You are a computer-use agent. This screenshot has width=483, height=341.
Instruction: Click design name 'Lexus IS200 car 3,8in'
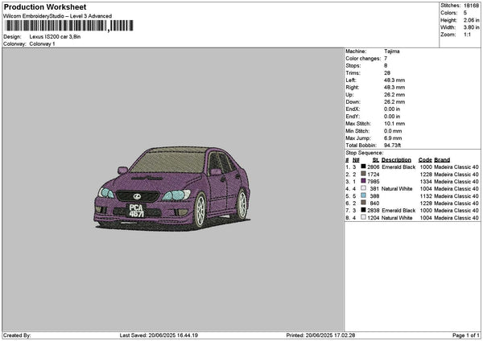55,37
